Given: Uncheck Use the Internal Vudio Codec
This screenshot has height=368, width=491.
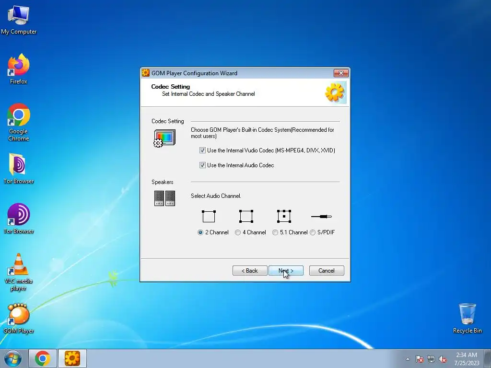Looking at the screenshot, I should tap(203, 150).
